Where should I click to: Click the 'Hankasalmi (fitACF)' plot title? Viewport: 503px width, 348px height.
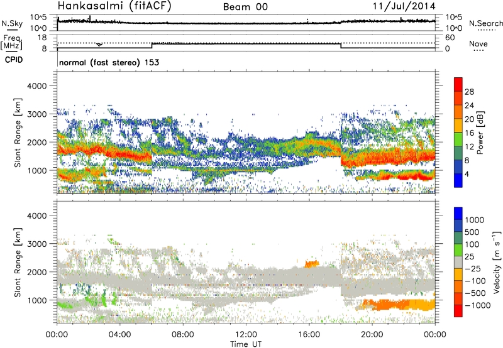tap(114, 6)
